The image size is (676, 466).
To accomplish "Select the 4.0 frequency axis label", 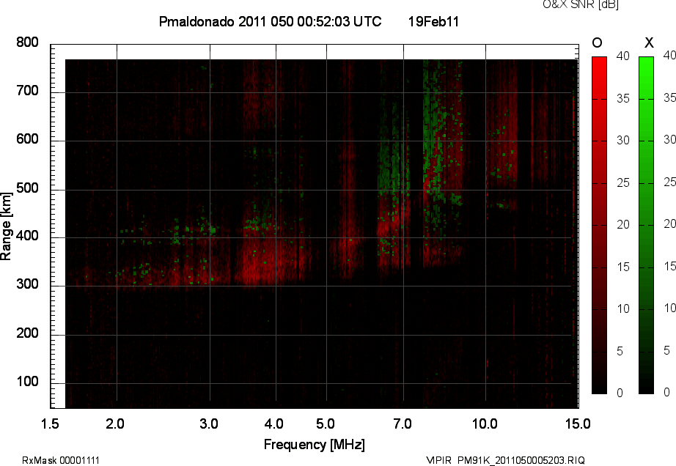I will coord(273,424).
